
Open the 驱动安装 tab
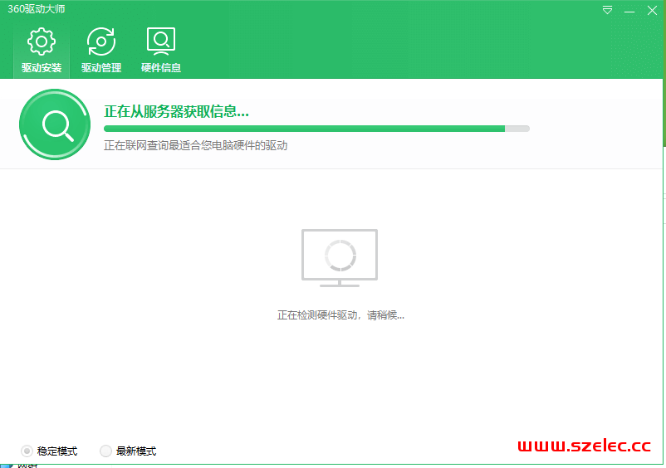point(42,50)
